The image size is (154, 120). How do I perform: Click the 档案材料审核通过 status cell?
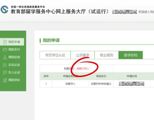(x=101, y=84)
